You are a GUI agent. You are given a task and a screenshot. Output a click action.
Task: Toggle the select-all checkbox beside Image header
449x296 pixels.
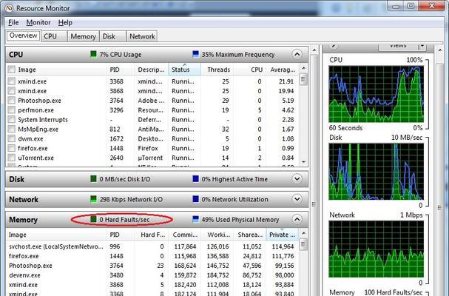(11, 70)
